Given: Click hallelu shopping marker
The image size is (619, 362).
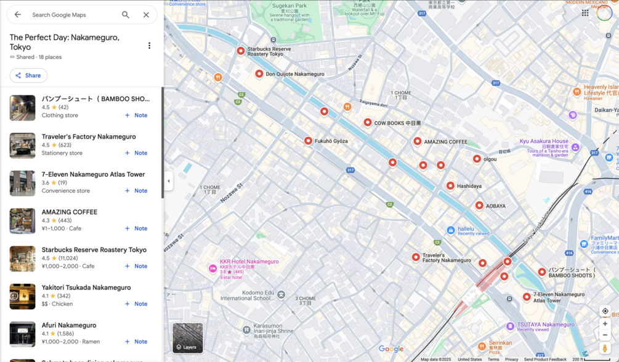Looking at the screenshot, I should coord(451,230).
